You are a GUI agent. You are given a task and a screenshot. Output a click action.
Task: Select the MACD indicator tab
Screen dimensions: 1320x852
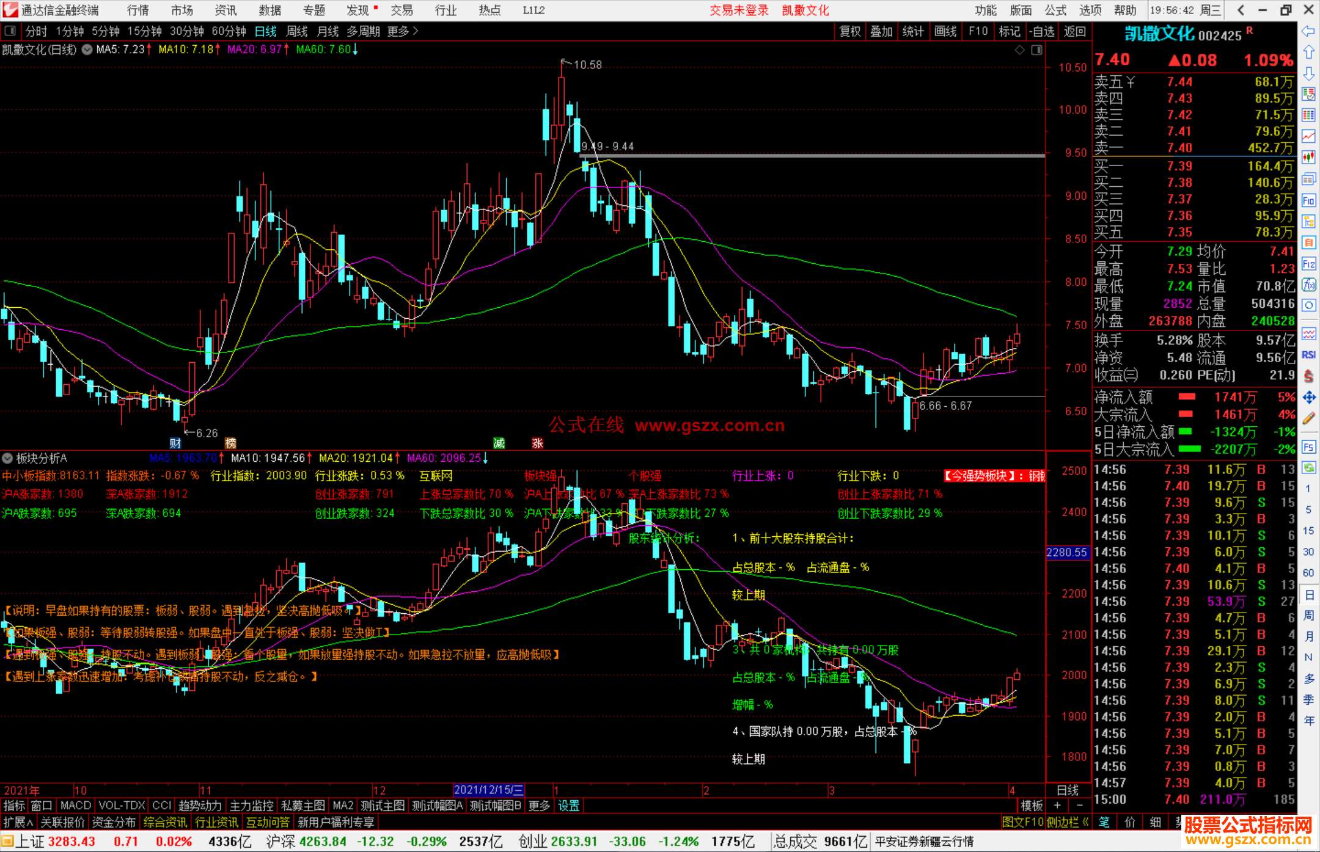(76, 806)
